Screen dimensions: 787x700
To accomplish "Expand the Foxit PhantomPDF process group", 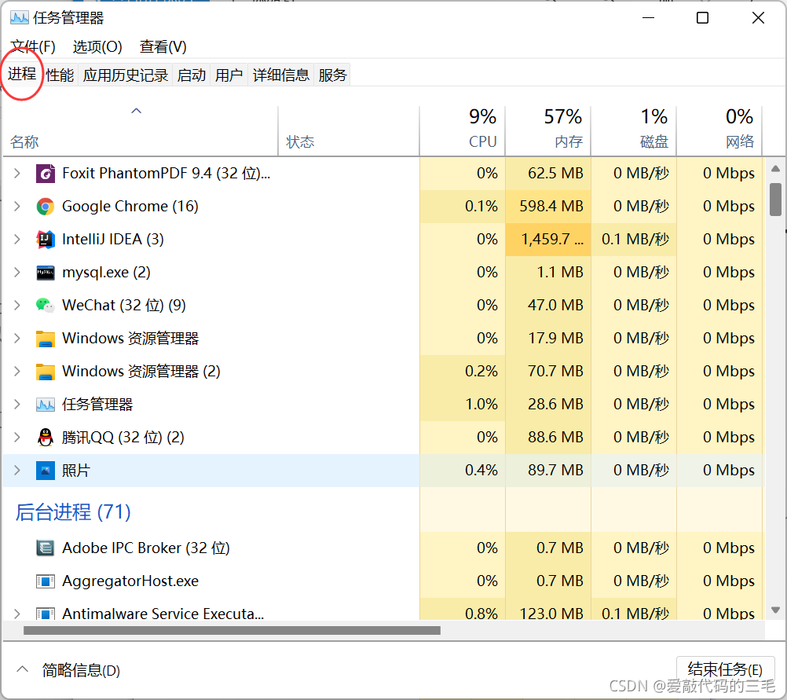I will 17,174.
